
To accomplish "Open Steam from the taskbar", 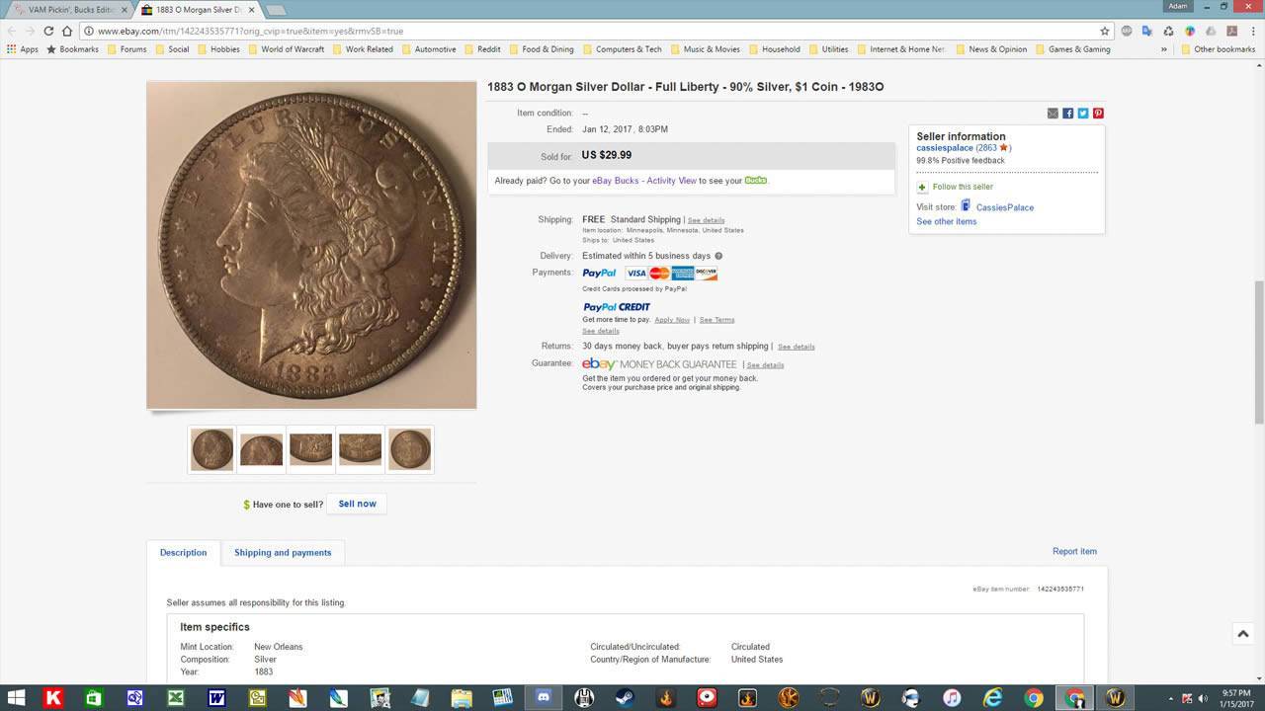I will (625, 698).
